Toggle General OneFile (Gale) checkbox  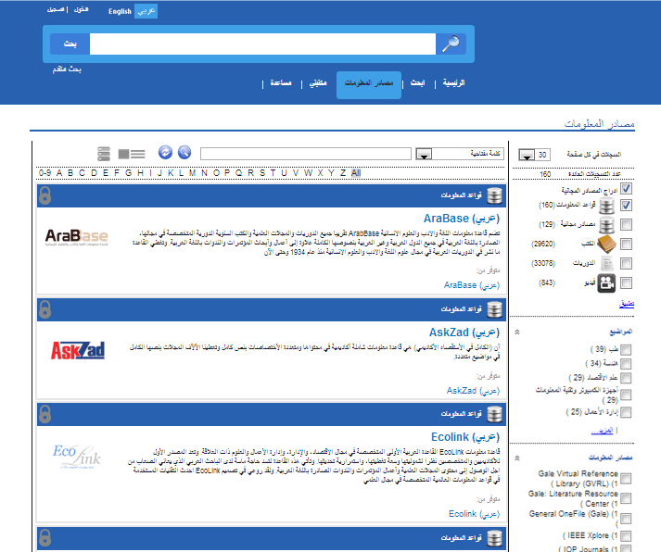[x=626, y=519]
